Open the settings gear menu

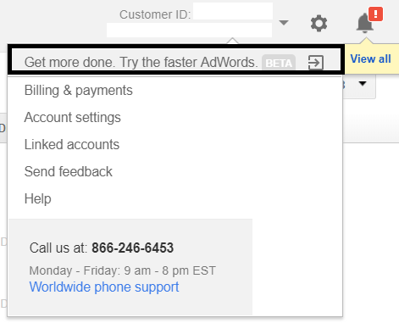click(x=319, y=24)
